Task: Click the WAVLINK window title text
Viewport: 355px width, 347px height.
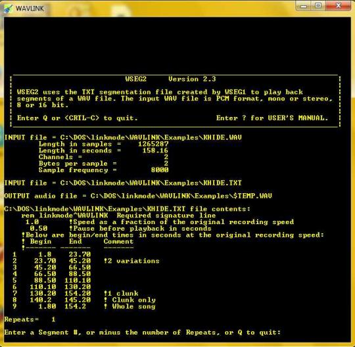Action: coord(30,9)
